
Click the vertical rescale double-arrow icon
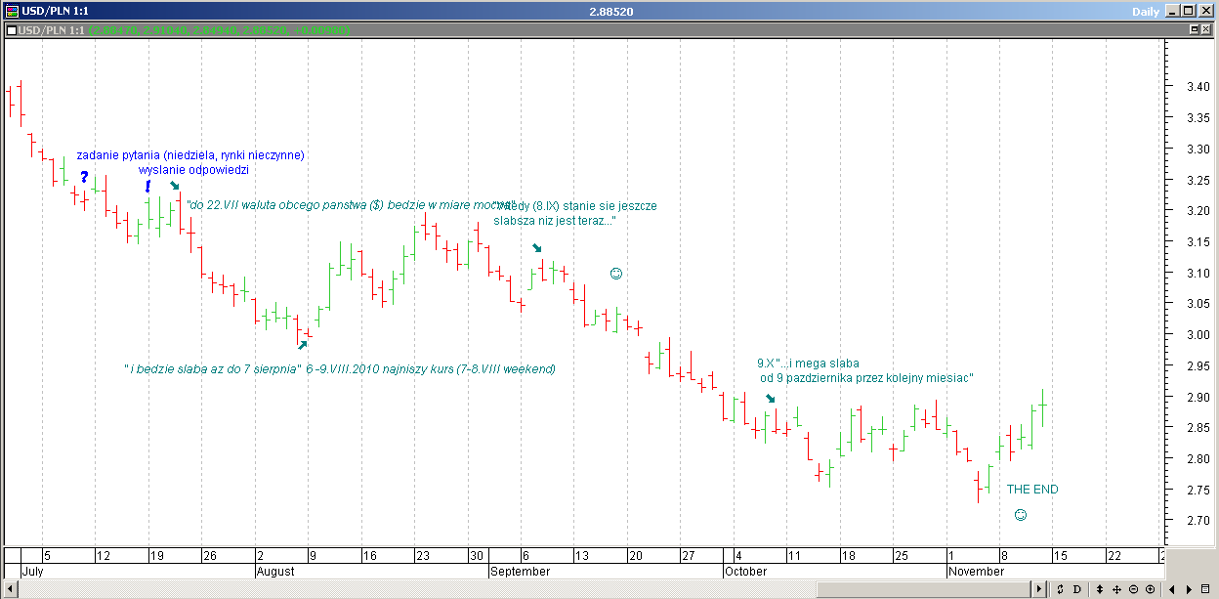1101,589
